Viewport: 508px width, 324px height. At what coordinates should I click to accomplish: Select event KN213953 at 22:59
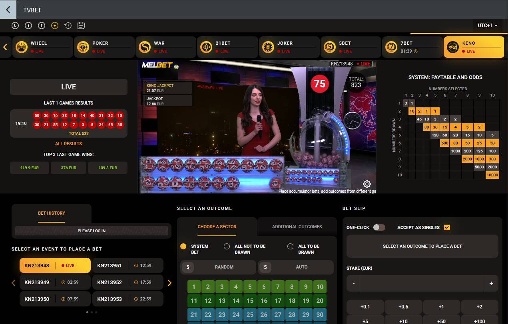click(x=128, y=299)
